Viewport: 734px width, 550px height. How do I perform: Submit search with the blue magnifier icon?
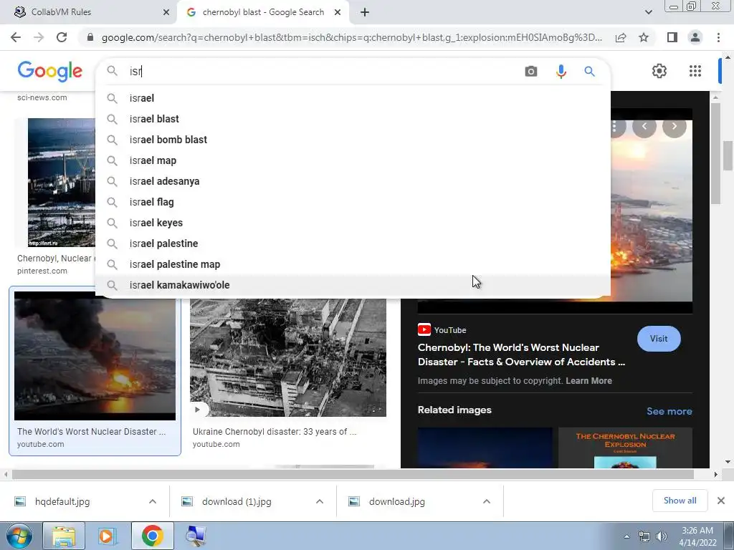(x=589, y=71)
